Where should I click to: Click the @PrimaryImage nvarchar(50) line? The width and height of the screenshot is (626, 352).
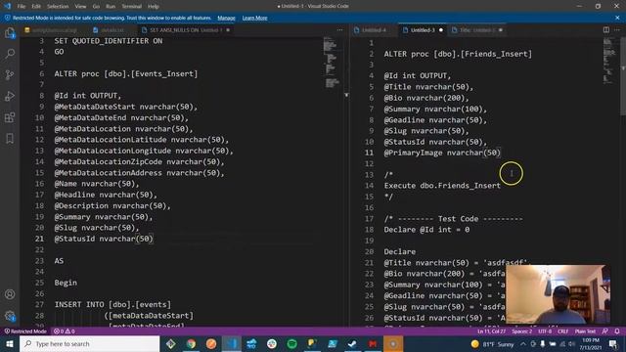[442, 153]
